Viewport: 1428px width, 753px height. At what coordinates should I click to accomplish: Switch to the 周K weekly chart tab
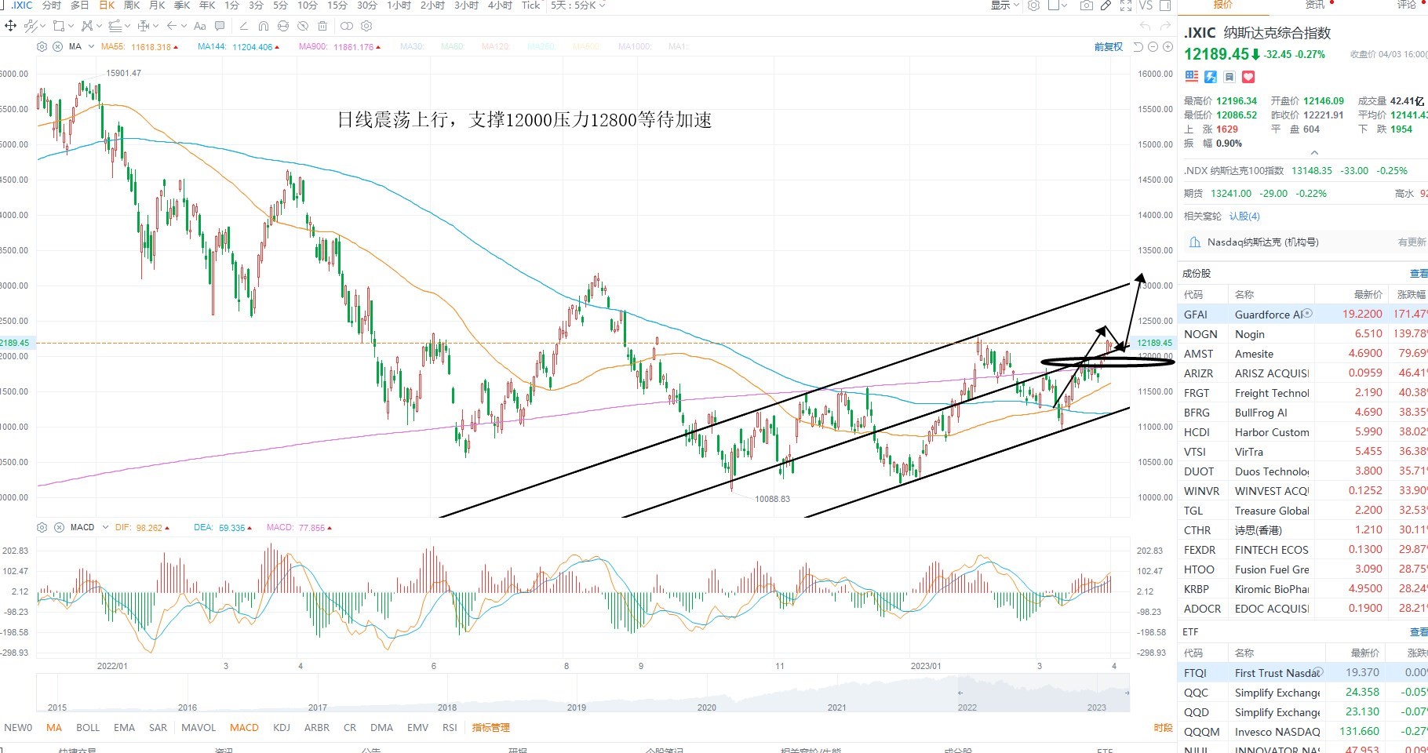[x=132, y=5]
